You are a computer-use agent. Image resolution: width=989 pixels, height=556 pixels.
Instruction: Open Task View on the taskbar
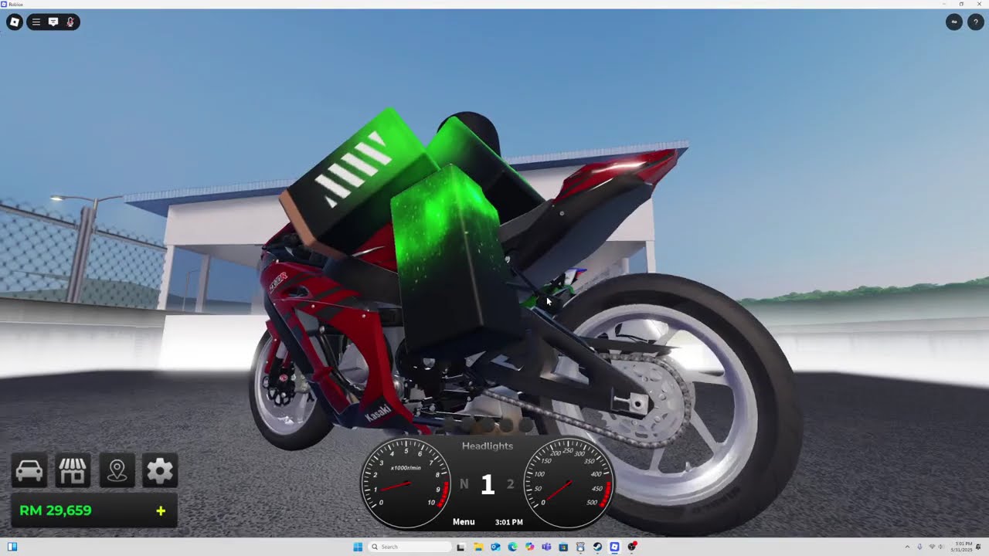(461, 547)
